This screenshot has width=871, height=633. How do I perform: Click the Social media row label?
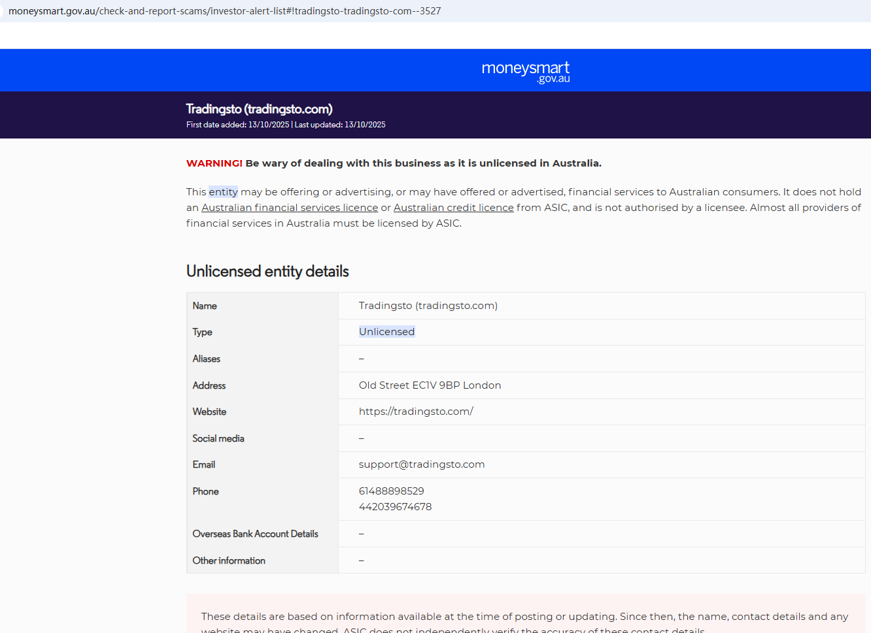coord(218,438)
